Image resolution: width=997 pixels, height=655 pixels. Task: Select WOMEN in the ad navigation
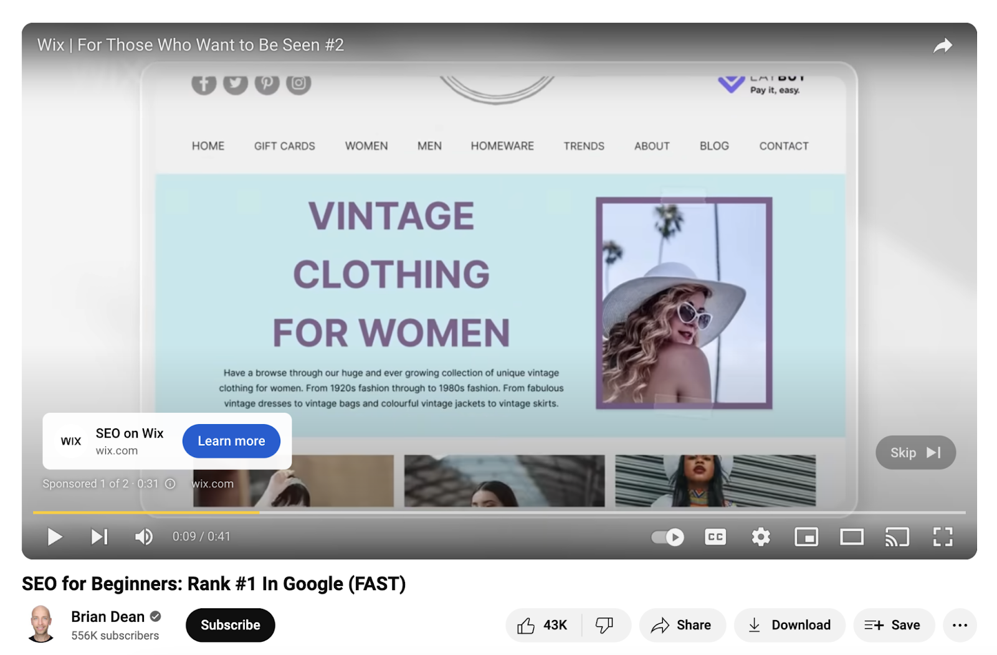(366, 146)
